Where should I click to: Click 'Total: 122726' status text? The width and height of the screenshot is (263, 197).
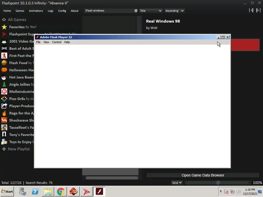coord(11,183)
